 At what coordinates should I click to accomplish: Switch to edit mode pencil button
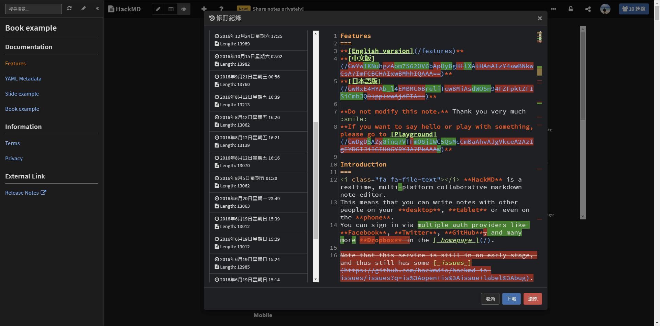[158, 9]
